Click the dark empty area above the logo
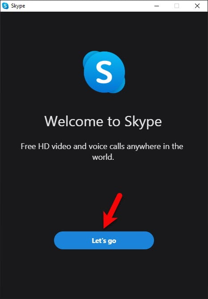This screenshot has width=208, height=299. [104, 30]
